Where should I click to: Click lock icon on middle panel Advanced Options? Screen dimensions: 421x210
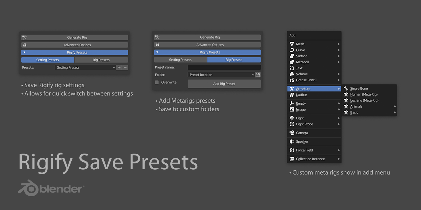coord(158,45)
